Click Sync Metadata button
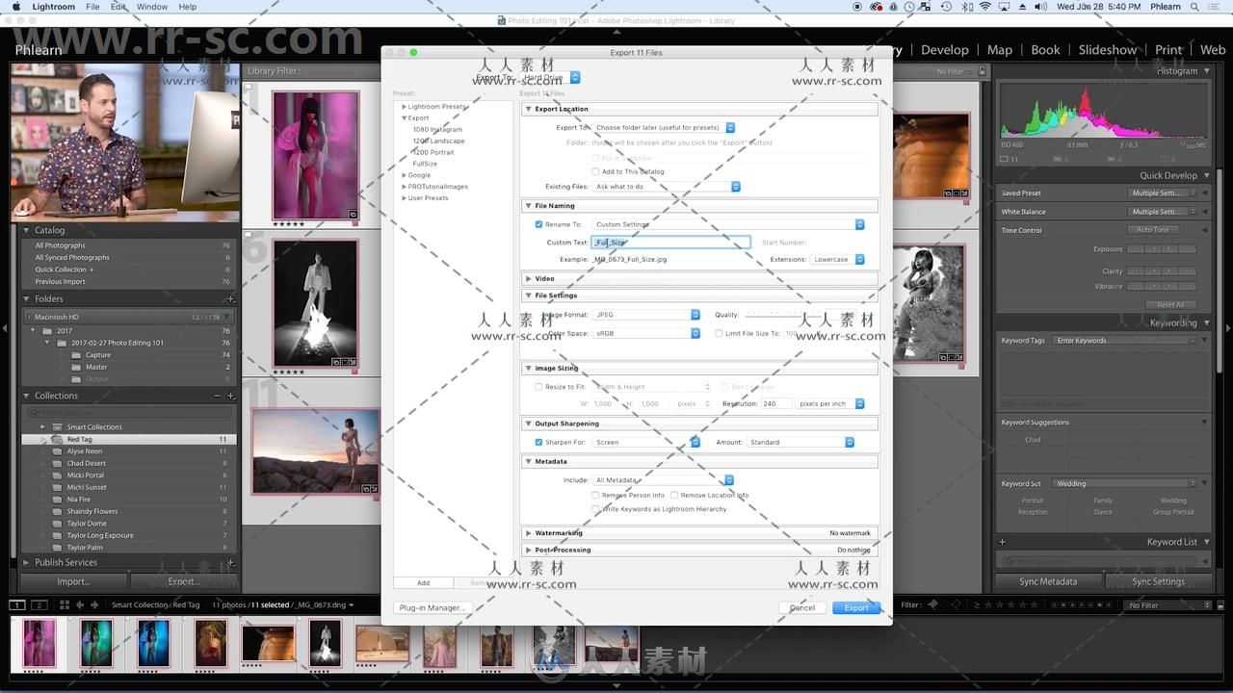1233x693 pixels. [1048, 581]
